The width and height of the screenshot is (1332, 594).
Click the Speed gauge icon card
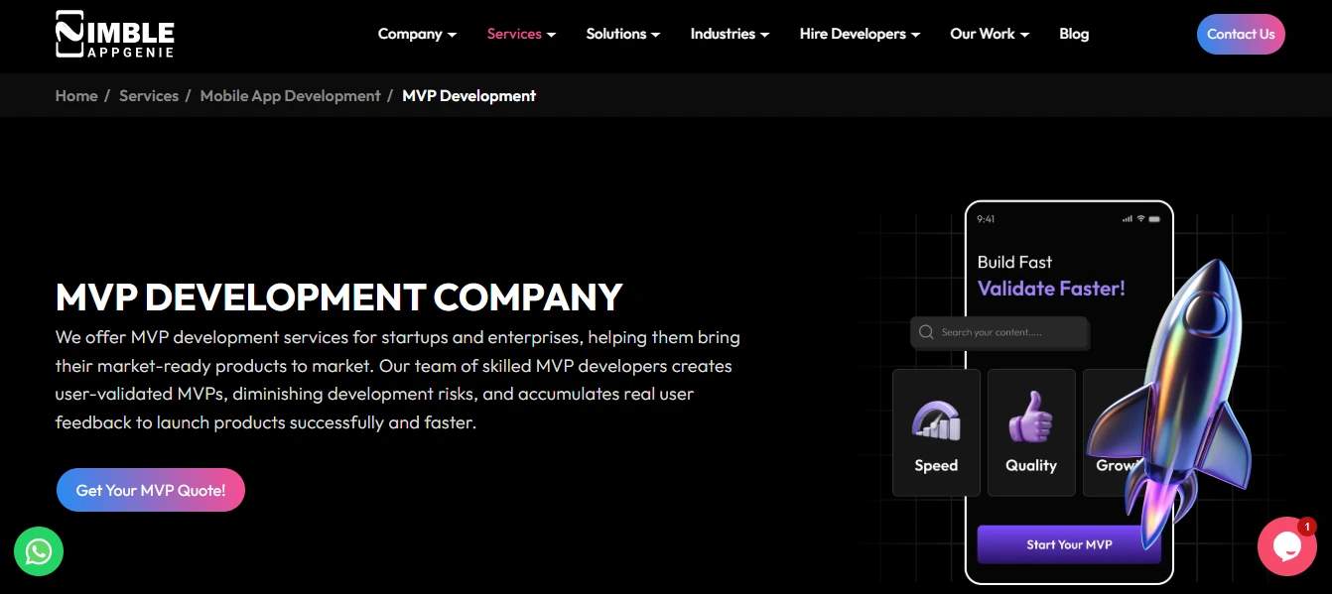coord(936,432)
